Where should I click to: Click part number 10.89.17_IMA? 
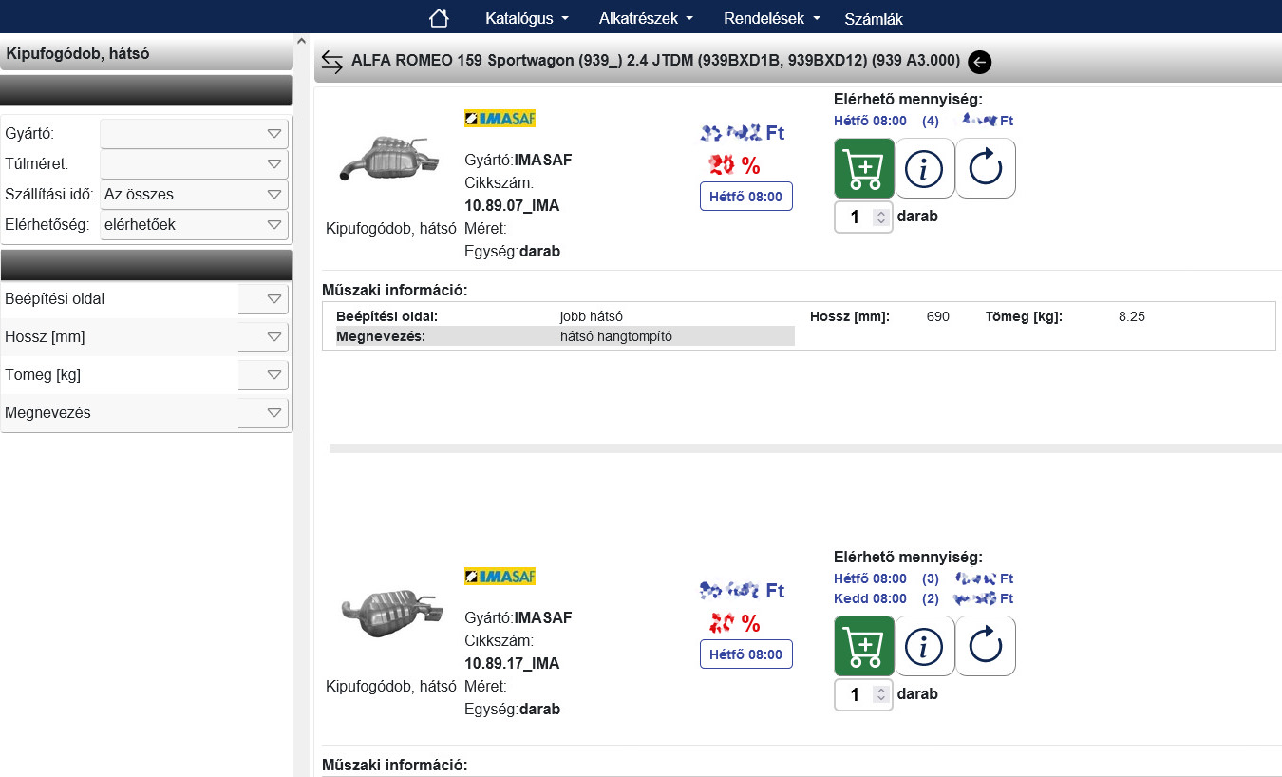(x=512, y=664)
